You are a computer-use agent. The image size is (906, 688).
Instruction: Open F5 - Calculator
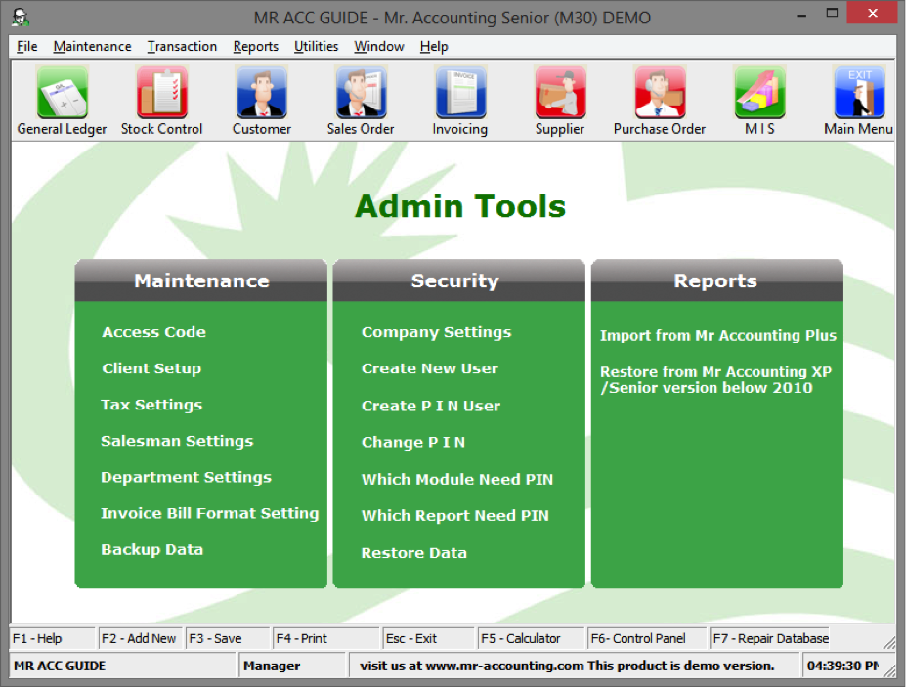point(531,638)
